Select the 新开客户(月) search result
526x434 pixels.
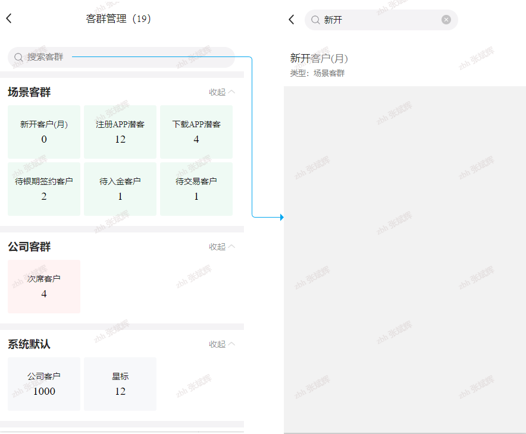(405, 65)
